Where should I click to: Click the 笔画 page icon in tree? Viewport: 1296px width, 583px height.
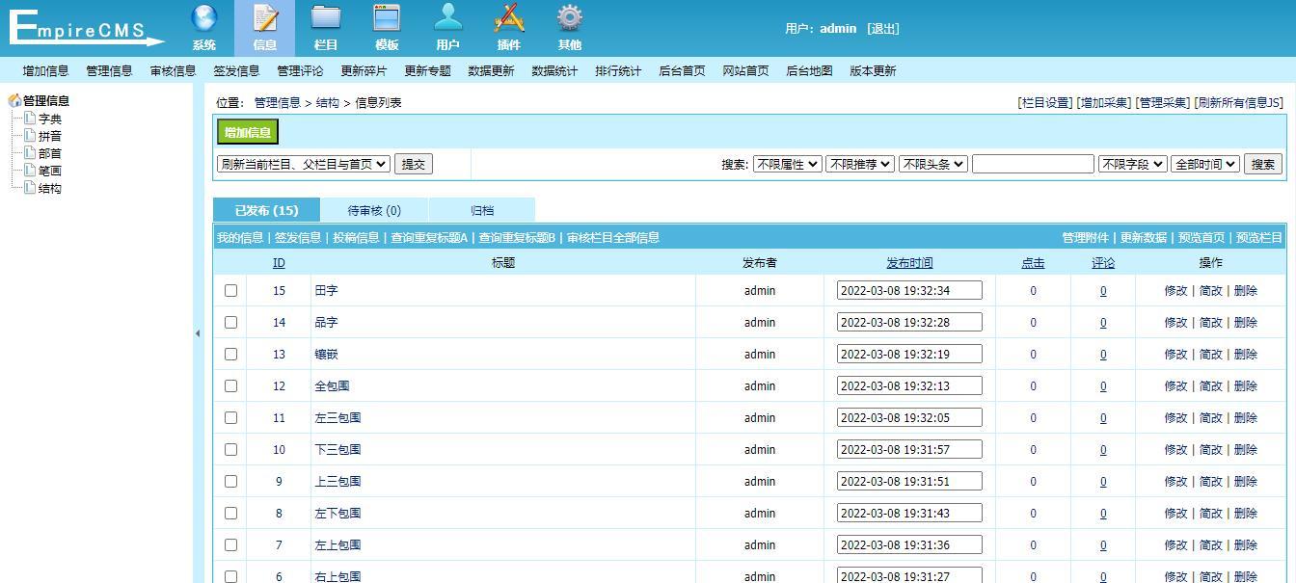point(30,171)
